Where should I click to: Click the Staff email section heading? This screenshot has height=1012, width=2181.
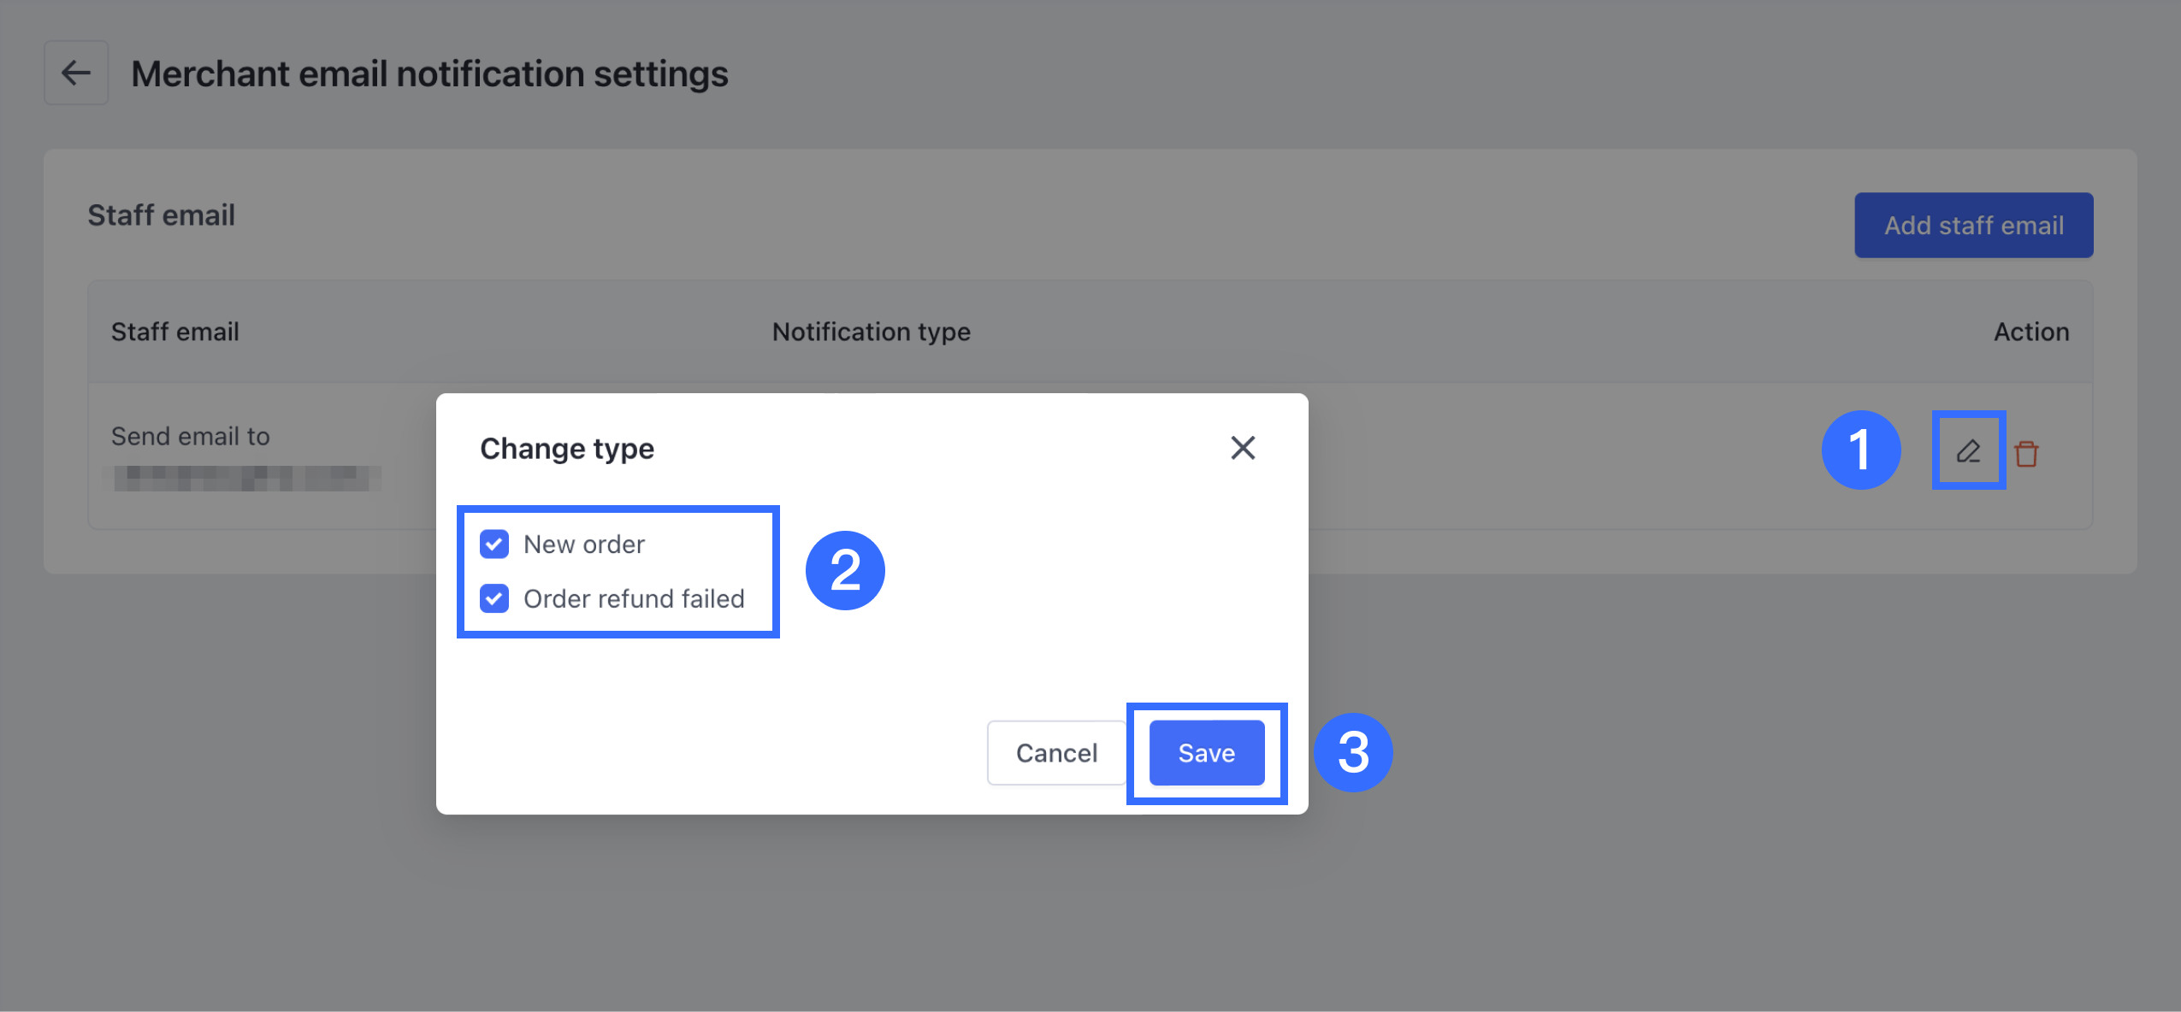point(161,215)
